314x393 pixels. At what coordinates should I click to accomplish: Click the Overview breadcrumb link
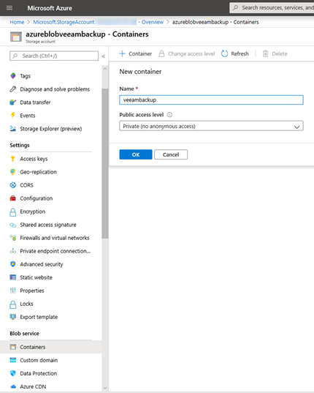coord(152,22)
